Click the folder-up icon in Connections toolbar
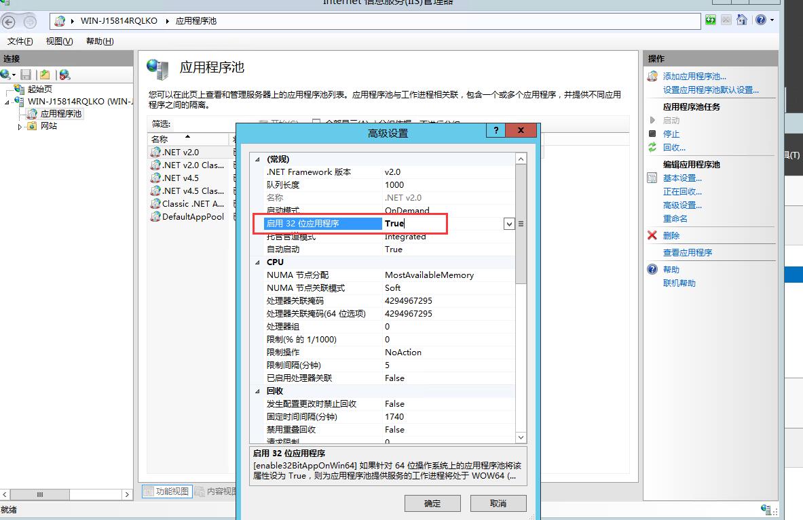Viewport: 803px width, 520px height. pos(45,75)
